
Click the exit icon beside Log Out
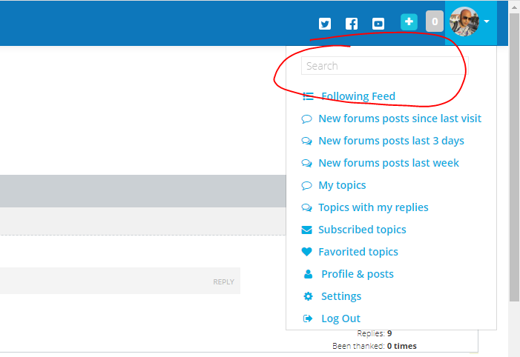tap(308, 318)
